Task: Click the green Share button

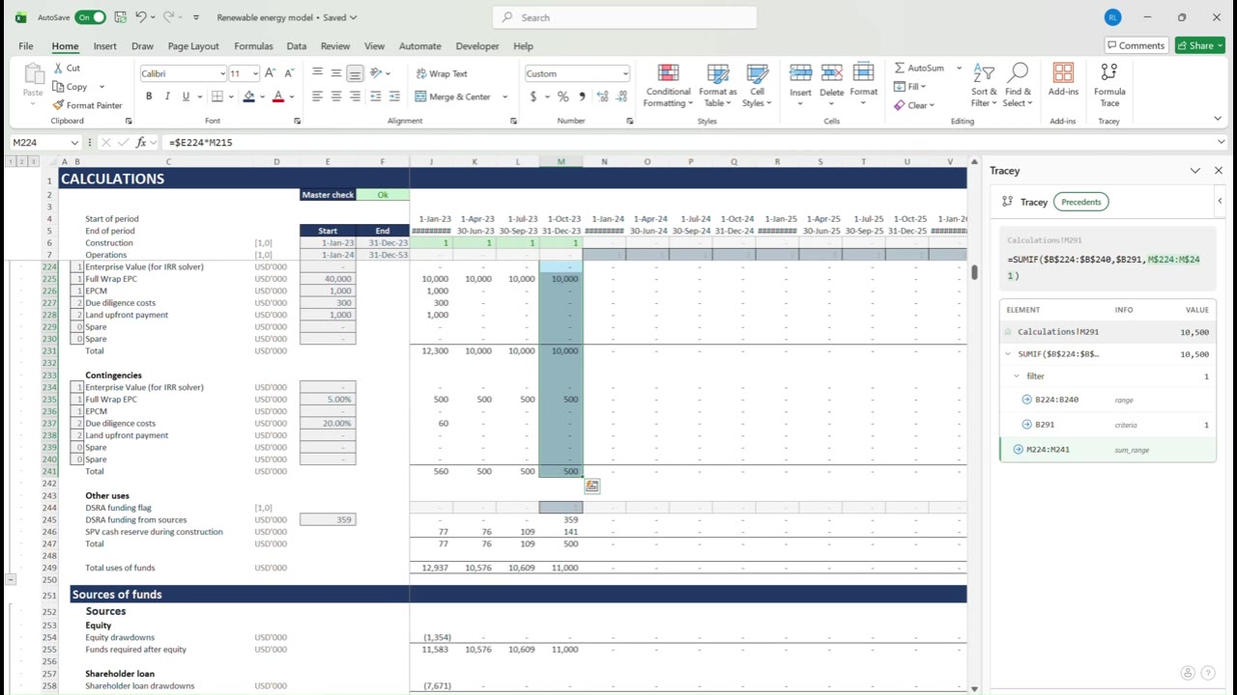Action: coord(1199,45)
